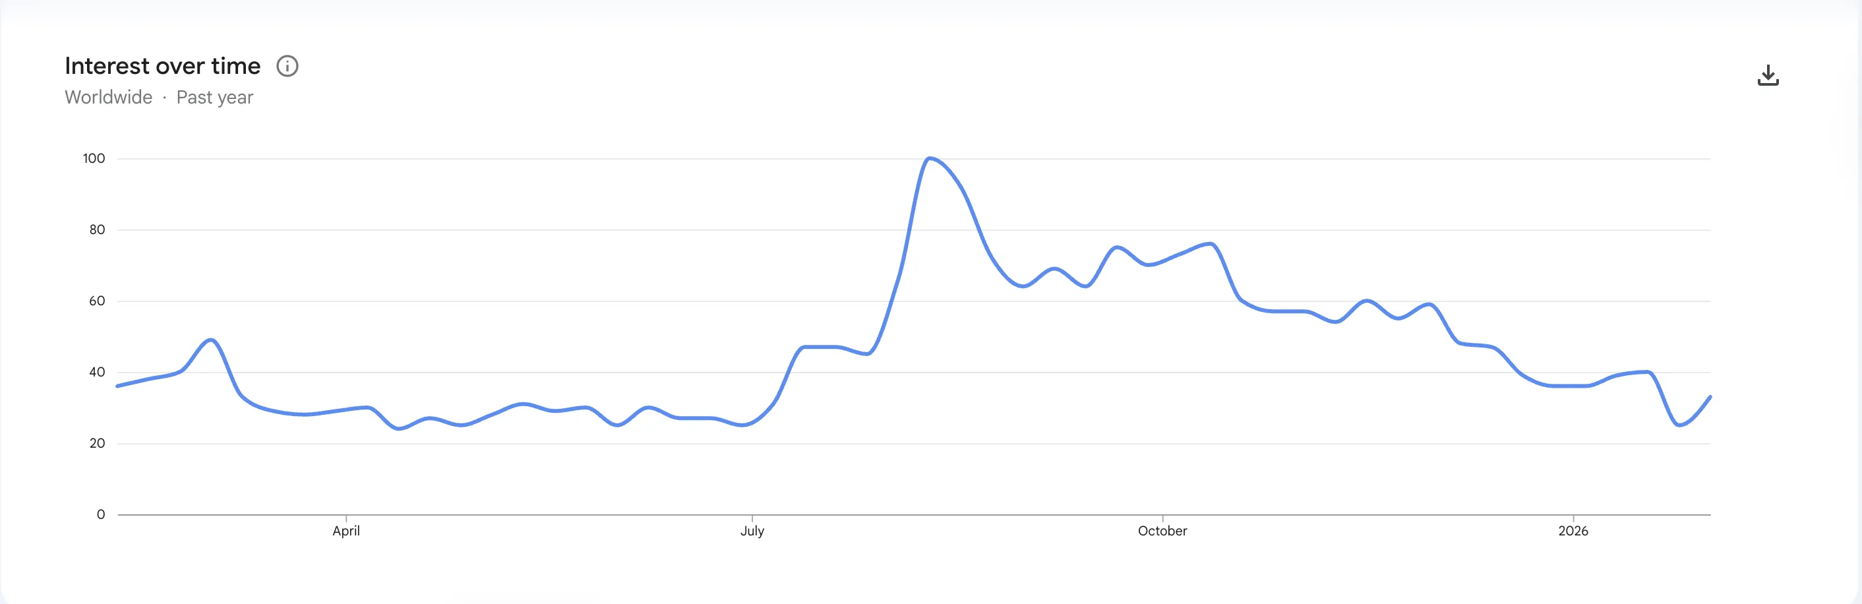Click the Interest over time heading
This screenshot has width=1862, height=604.
click(162, 65)
